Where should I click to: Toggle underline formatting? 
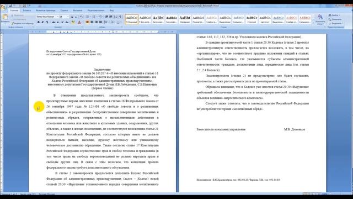coord(47,22)
